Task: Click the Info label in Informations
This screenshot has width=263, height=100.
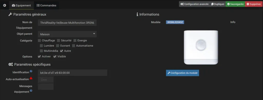Action: (233, 22)
